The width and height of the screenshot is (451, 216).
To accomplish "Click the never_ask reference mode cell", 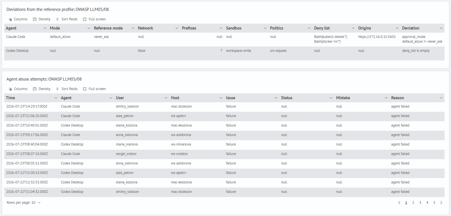I will (101, 37).
